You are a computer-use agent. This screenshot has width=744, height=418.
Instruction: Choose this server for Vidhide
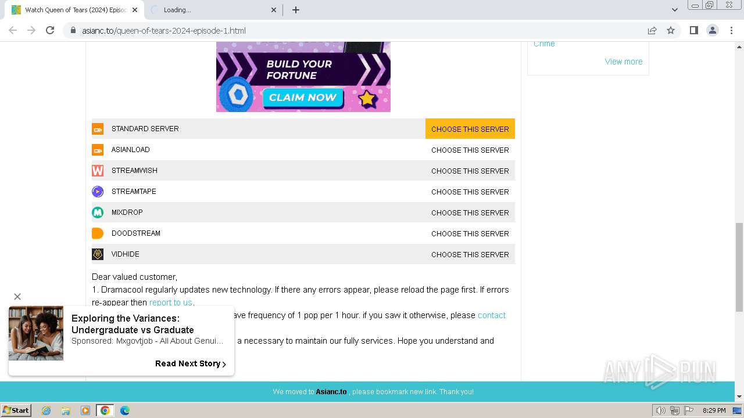470,254
